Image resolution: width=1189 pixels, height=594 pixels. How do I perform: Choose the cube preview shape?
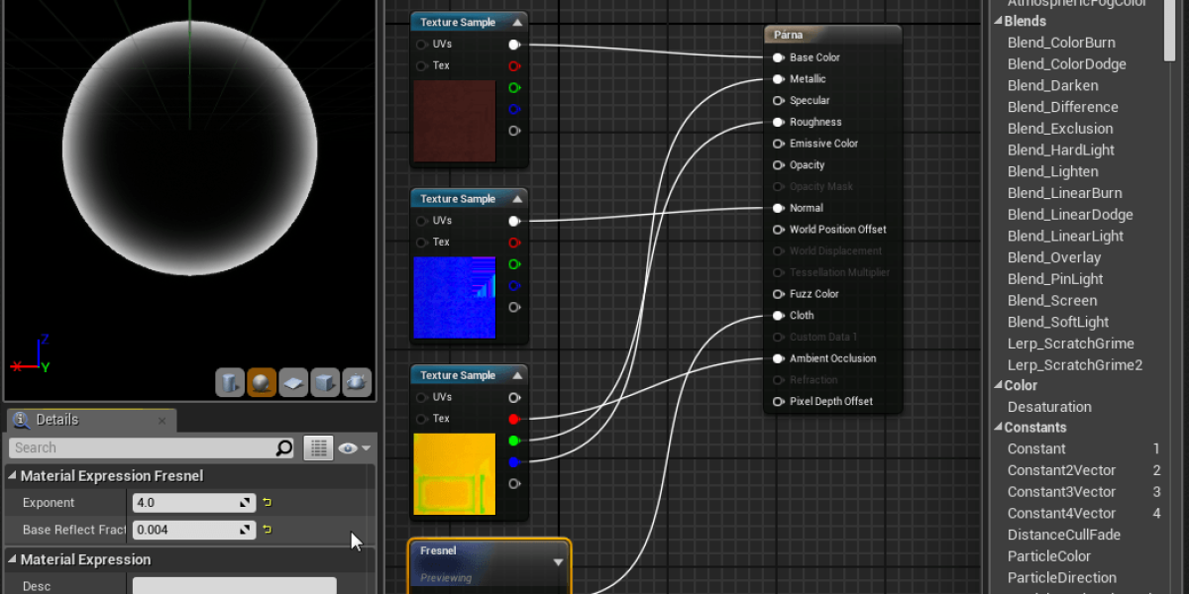click(x=325, y=382)
